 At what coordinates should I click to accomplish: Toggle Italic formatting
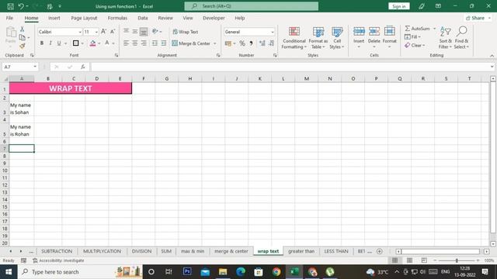(x=50, y=43)
